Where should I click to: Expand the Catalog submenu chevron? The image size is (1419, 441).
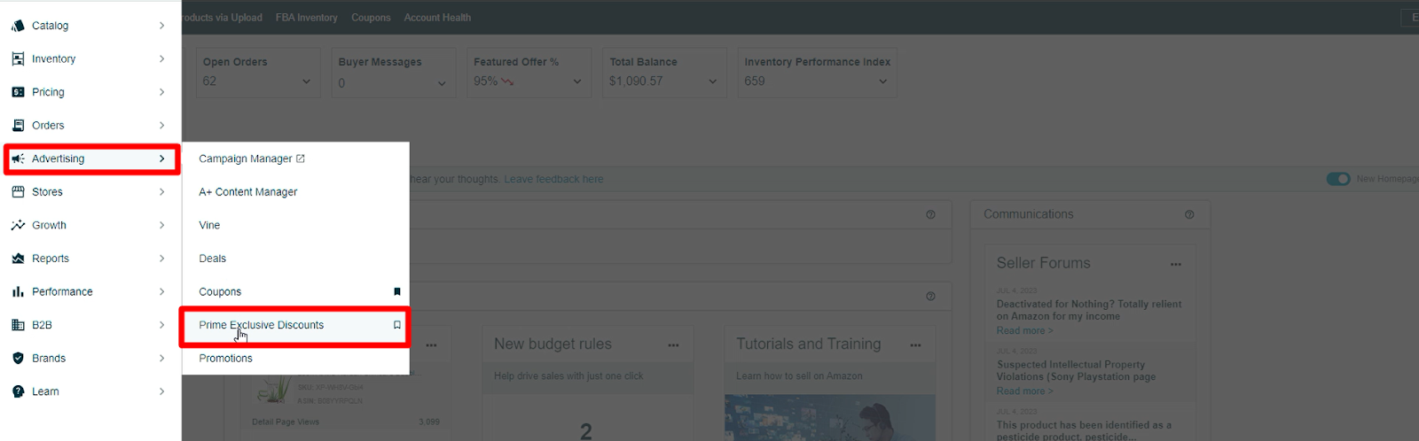tap(161, 26)
